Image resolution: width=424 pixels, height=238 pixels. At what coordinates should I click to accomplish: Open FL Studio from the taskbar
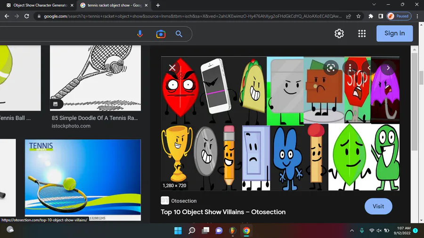(x=233, y=231)
